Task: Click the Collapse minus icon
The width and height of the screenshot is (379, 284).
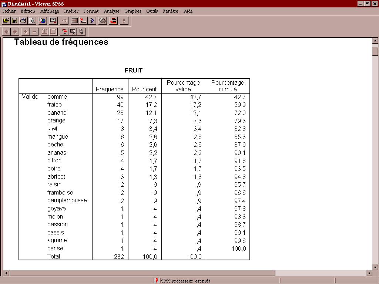Action: click(x=34, y=32)
